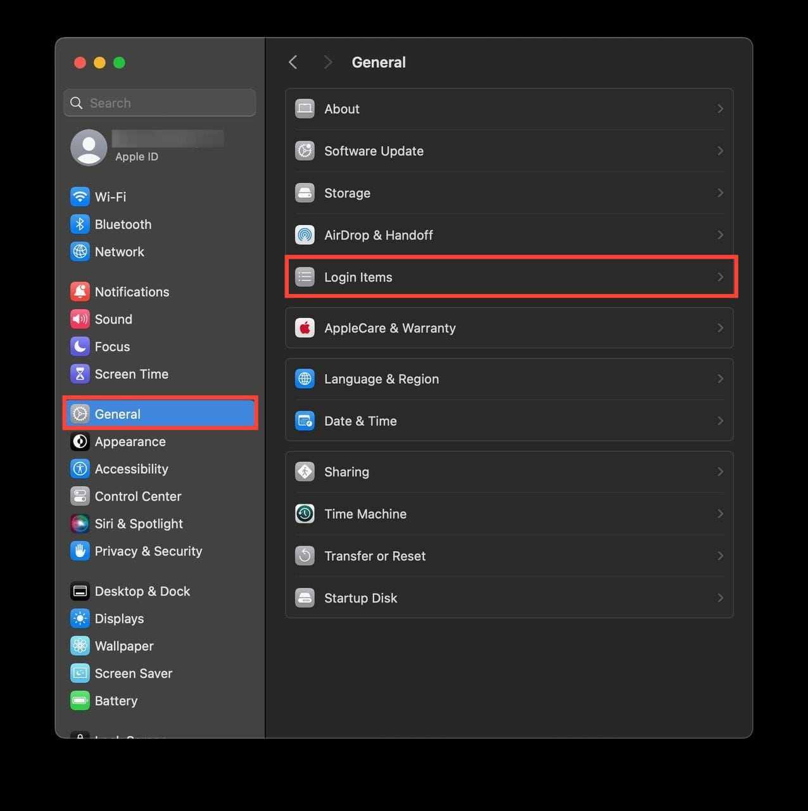
Task: Click the Screen Time hourglass icon
Action: click(x=80, y=374)
